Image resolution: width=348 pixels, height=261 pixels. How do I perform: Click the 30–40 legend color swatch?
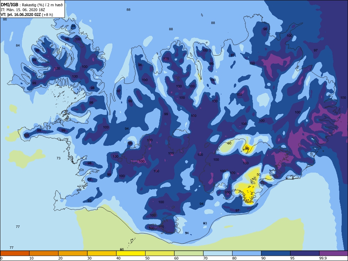coord(102,253)
